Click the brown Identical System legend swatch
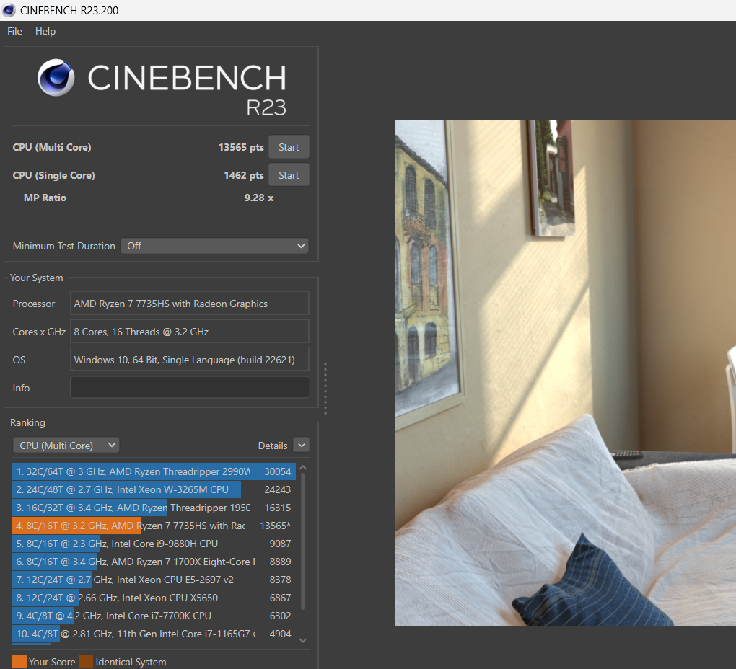The height and width of the screenshot is (669, 736). click(x=87, y=662)
